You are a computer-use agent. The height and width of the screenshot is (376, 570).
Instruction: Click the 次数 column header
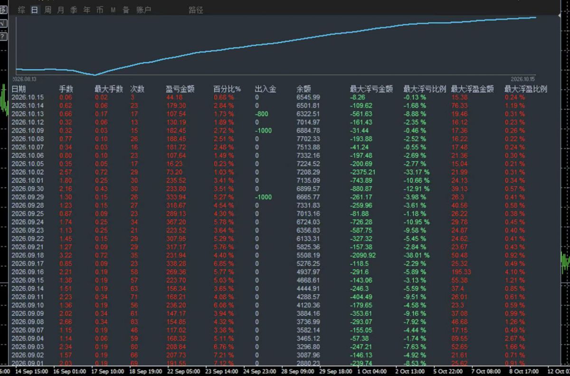click(137, 89)
